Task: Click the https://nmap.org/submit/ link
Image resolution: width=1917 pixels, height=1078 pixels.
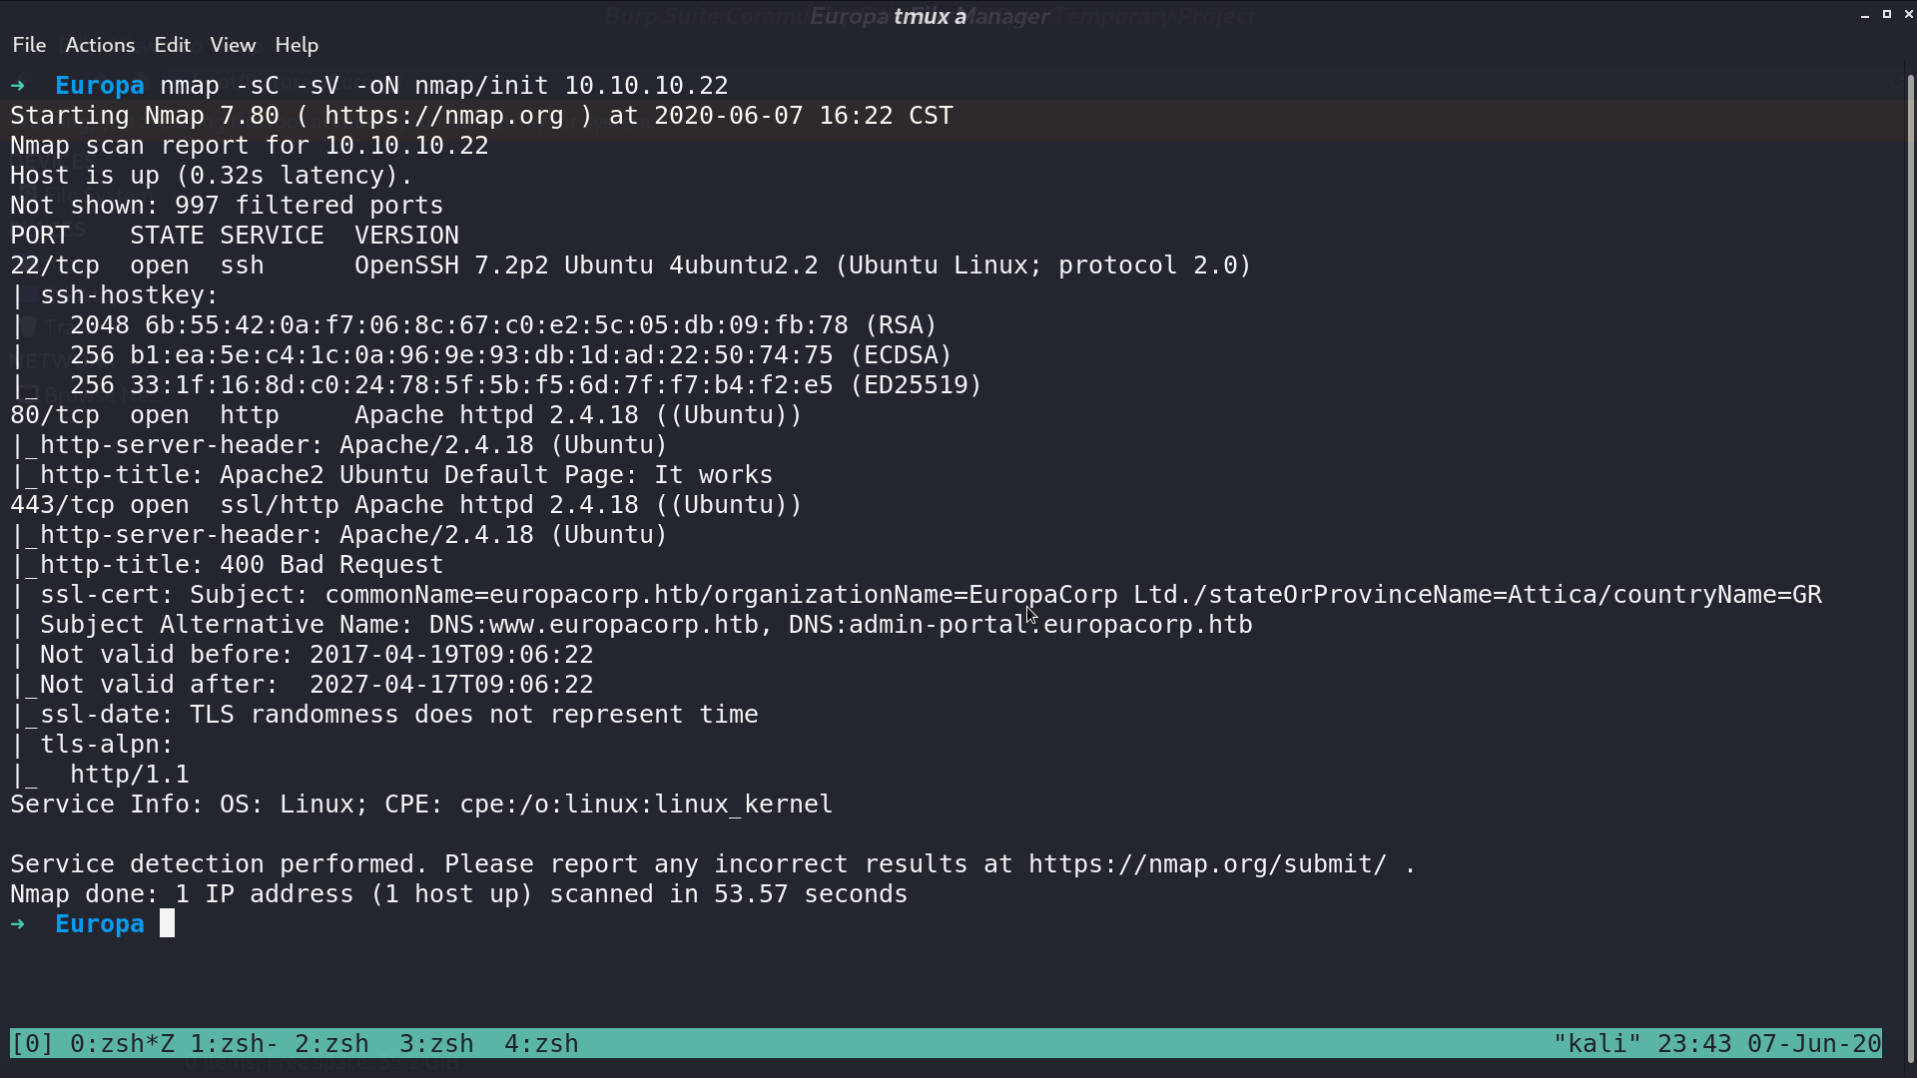Action: tap(1207, 864)
